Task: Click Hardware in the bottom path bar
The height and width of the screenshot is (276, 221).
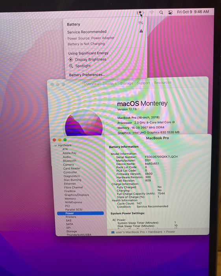Action: click(155, 232)
